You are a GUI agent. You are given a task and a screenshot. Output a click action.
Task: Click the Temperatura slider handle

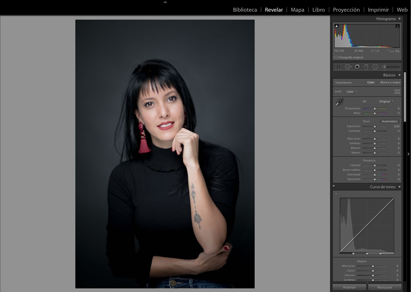375,109
